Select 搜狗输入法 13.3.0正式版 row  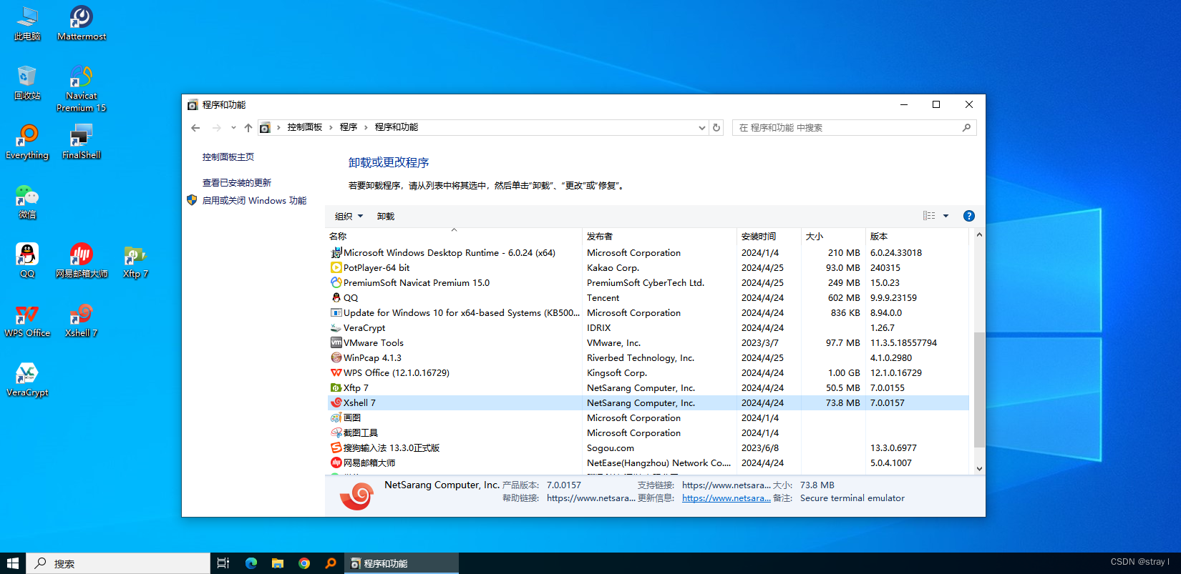click(648, 448)
